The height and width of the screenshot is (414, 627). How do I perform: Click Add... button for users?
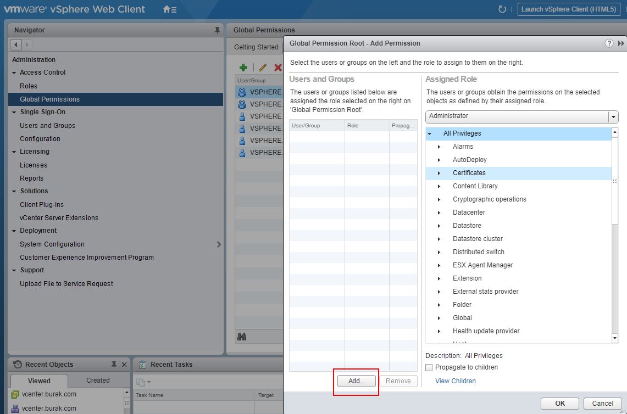(x=356, y=381)
